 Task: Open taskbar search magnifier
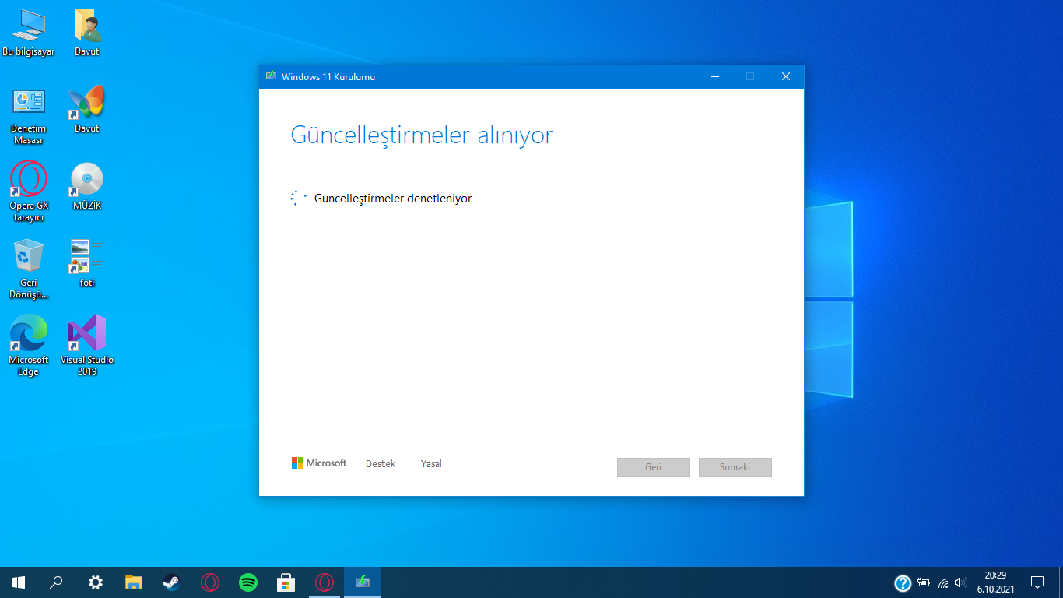click(57, 582)
